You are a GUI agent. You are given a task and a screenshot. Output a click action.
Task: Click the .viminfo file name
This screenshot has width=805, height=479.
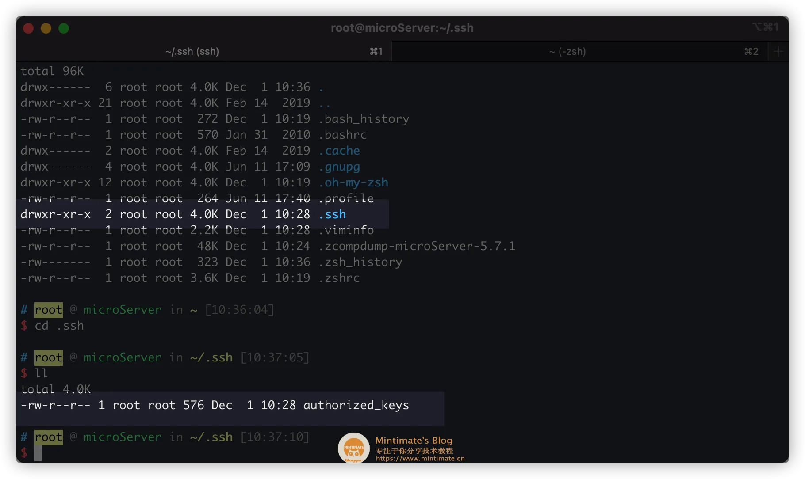346,230
